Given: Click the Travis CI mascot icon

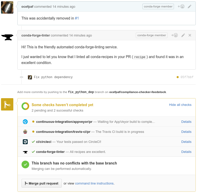Looking at the screenshot, I should point(25,132).
